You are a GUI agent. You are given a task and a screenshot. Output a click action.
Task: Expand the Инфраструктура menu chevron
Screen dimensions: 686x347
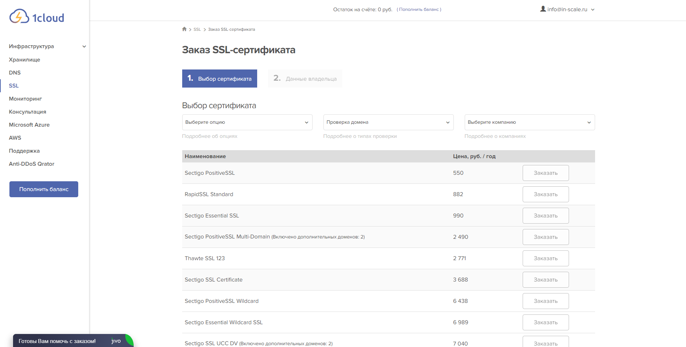coord(84,46)
